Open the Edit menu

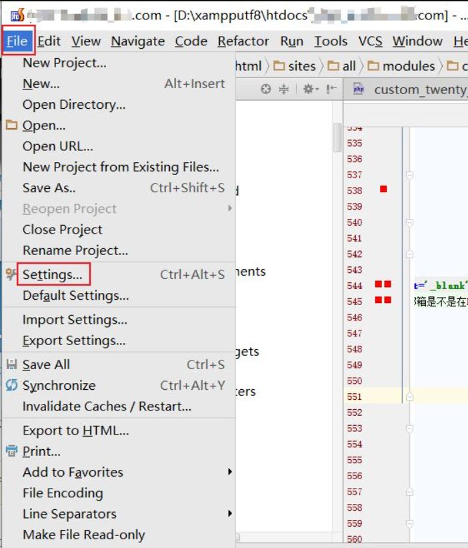point(49,41)
